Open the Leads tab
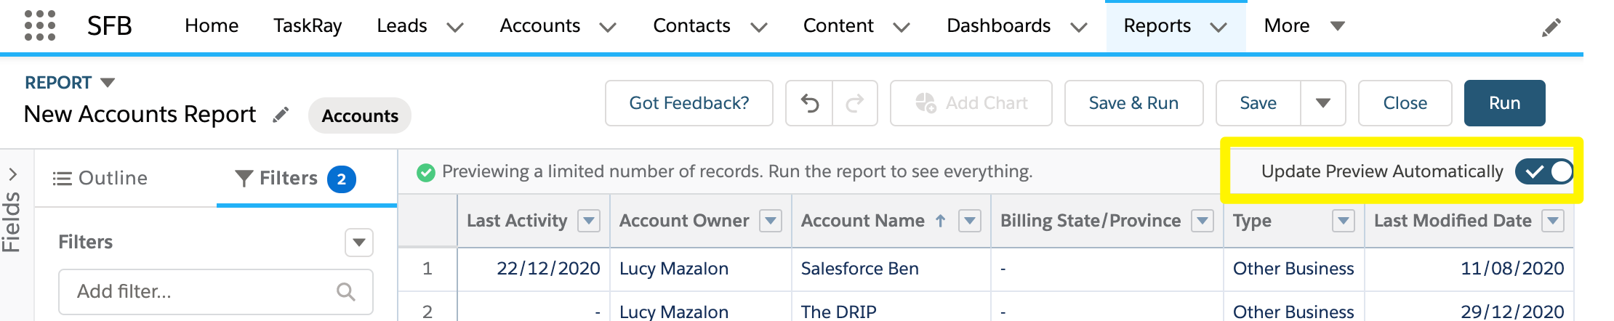Viewport: 1614px width, 321px height. point(402,26)
